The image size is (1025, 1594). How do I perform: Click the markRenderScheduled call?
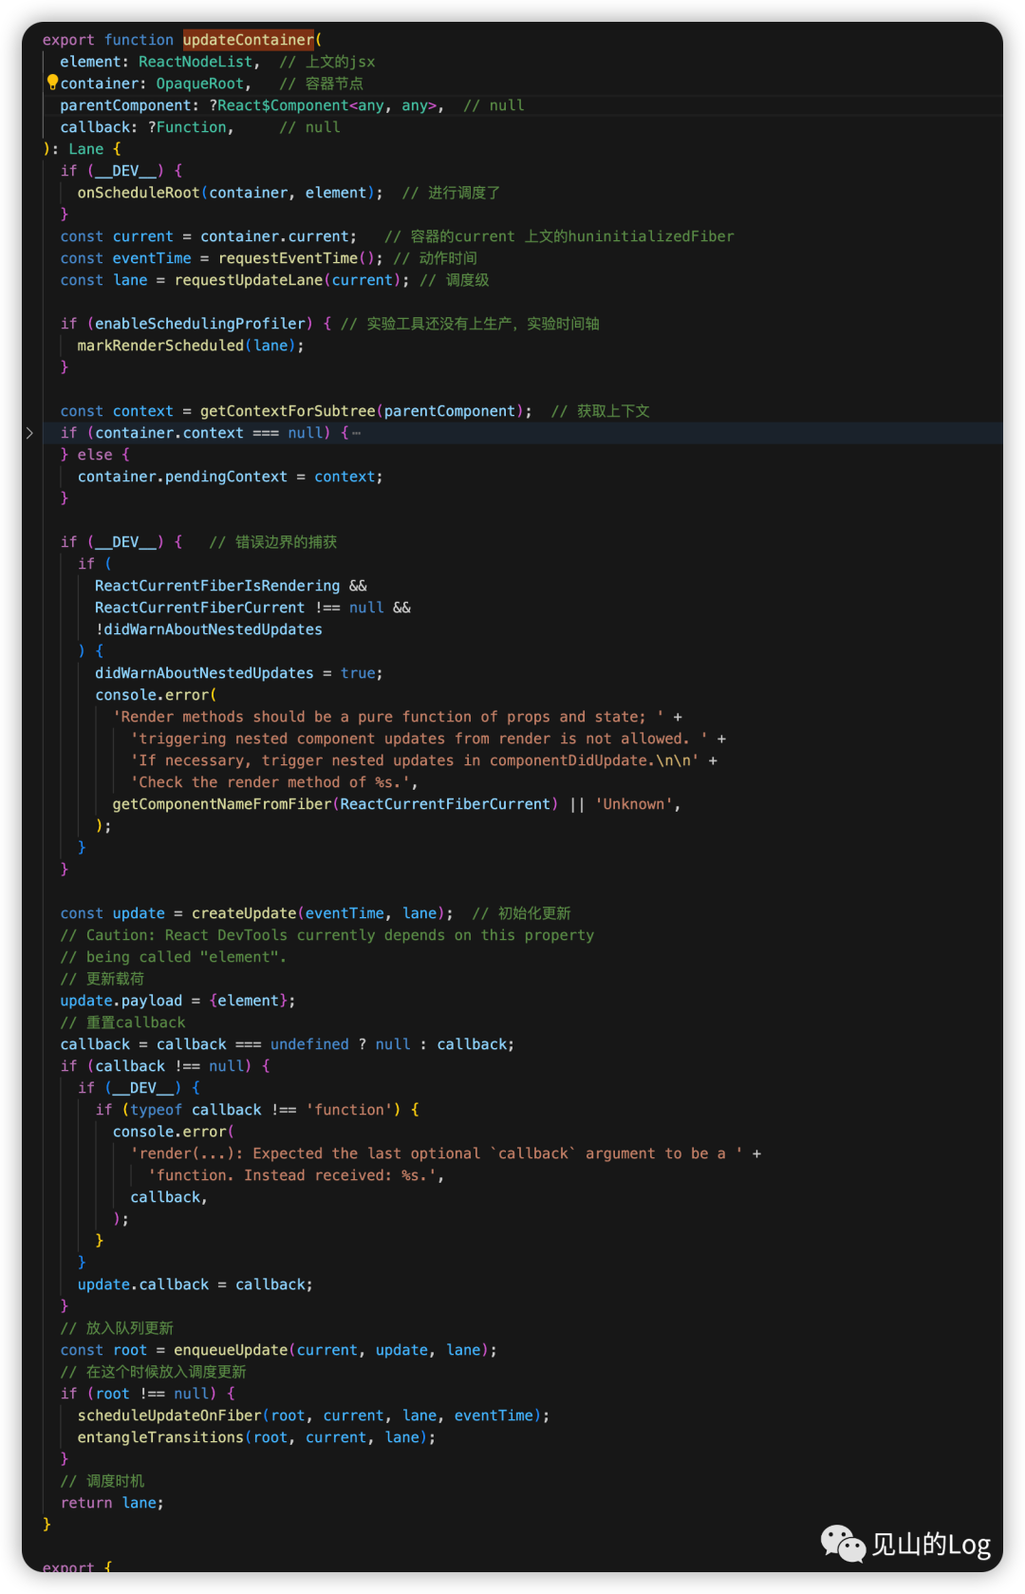160,346
